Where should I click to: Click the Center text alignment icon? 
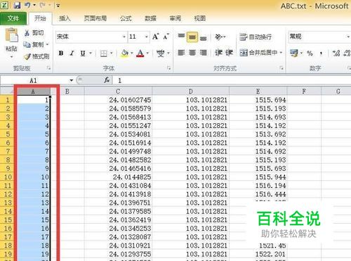click(x=192, y=53)
